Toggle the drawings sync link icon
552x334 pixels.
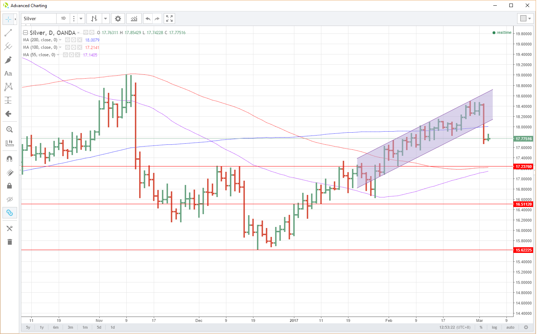[10, 213]
